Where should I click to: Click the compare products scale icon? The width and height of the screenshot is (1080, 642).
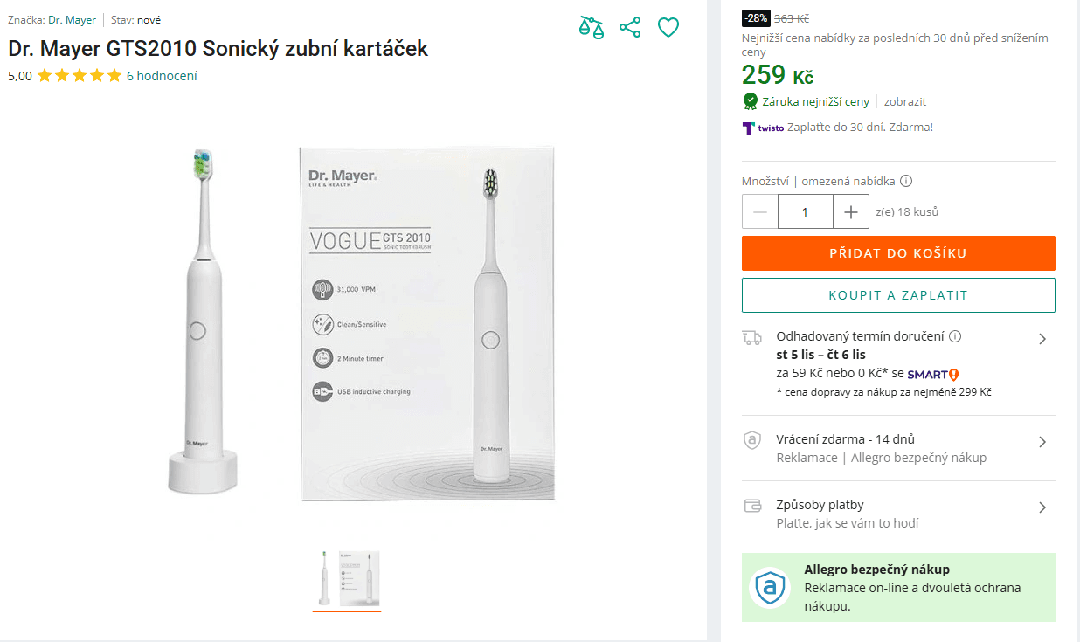pyautogui.click(x=592, y=27)
